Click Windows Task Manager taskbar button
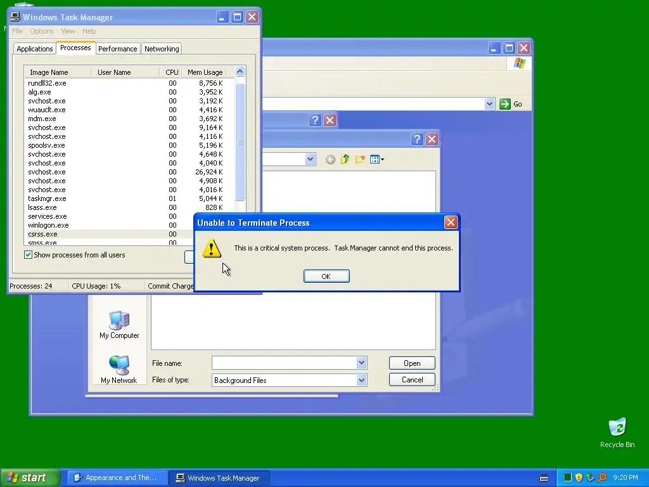This screenshot has width=649, height=487. pos(219,478)
